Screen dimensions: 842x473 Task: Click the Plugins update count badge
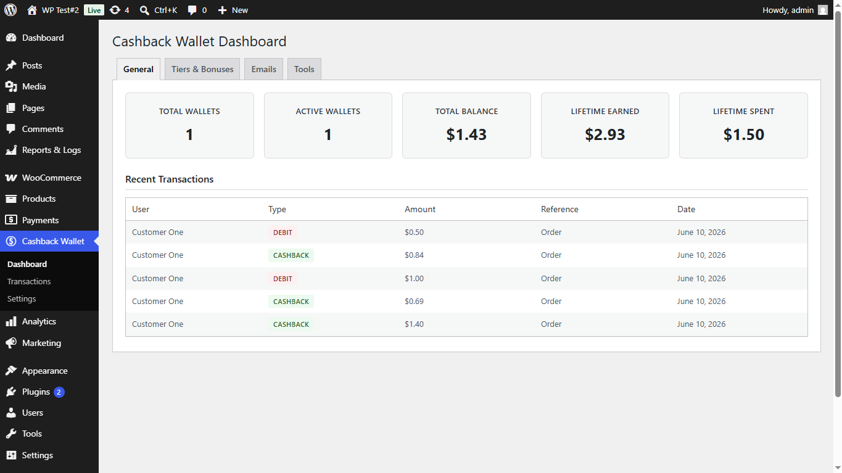(59, 392)
